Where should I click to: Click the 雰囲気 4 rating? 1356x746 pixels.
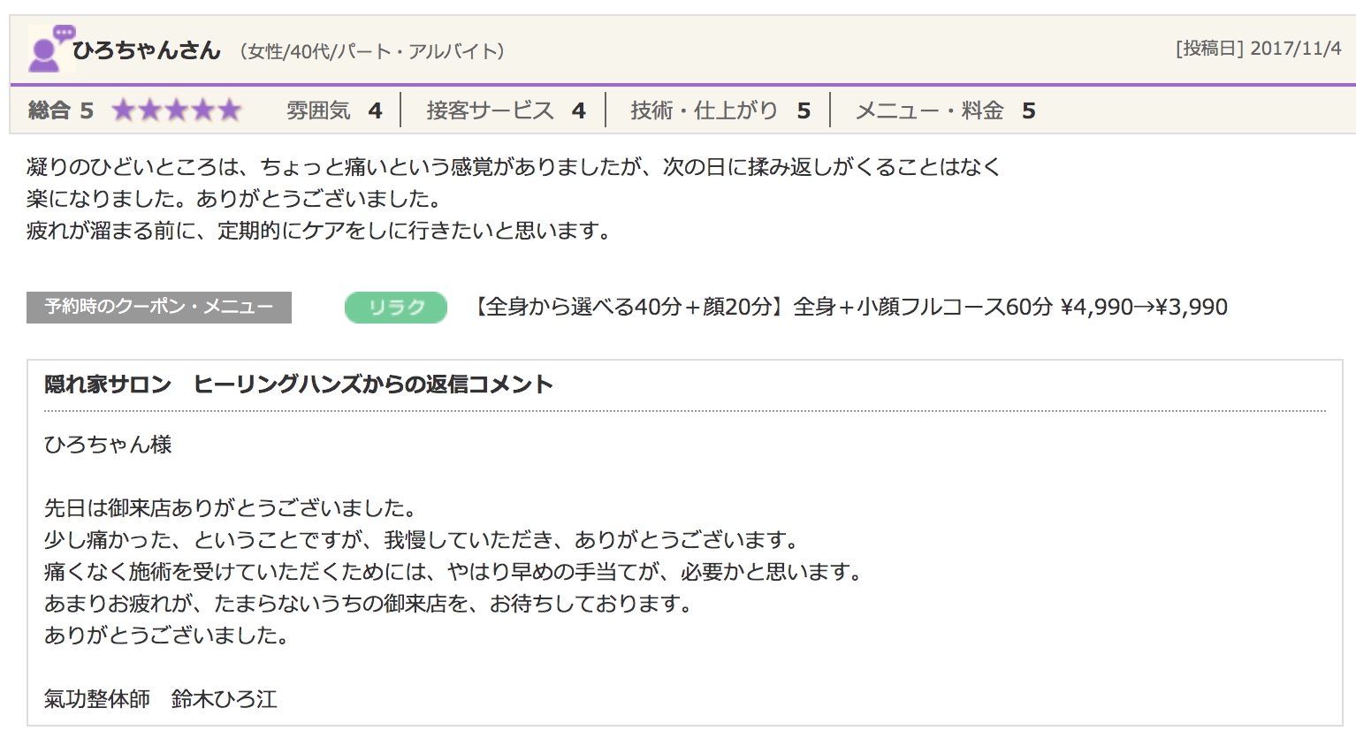334,110
